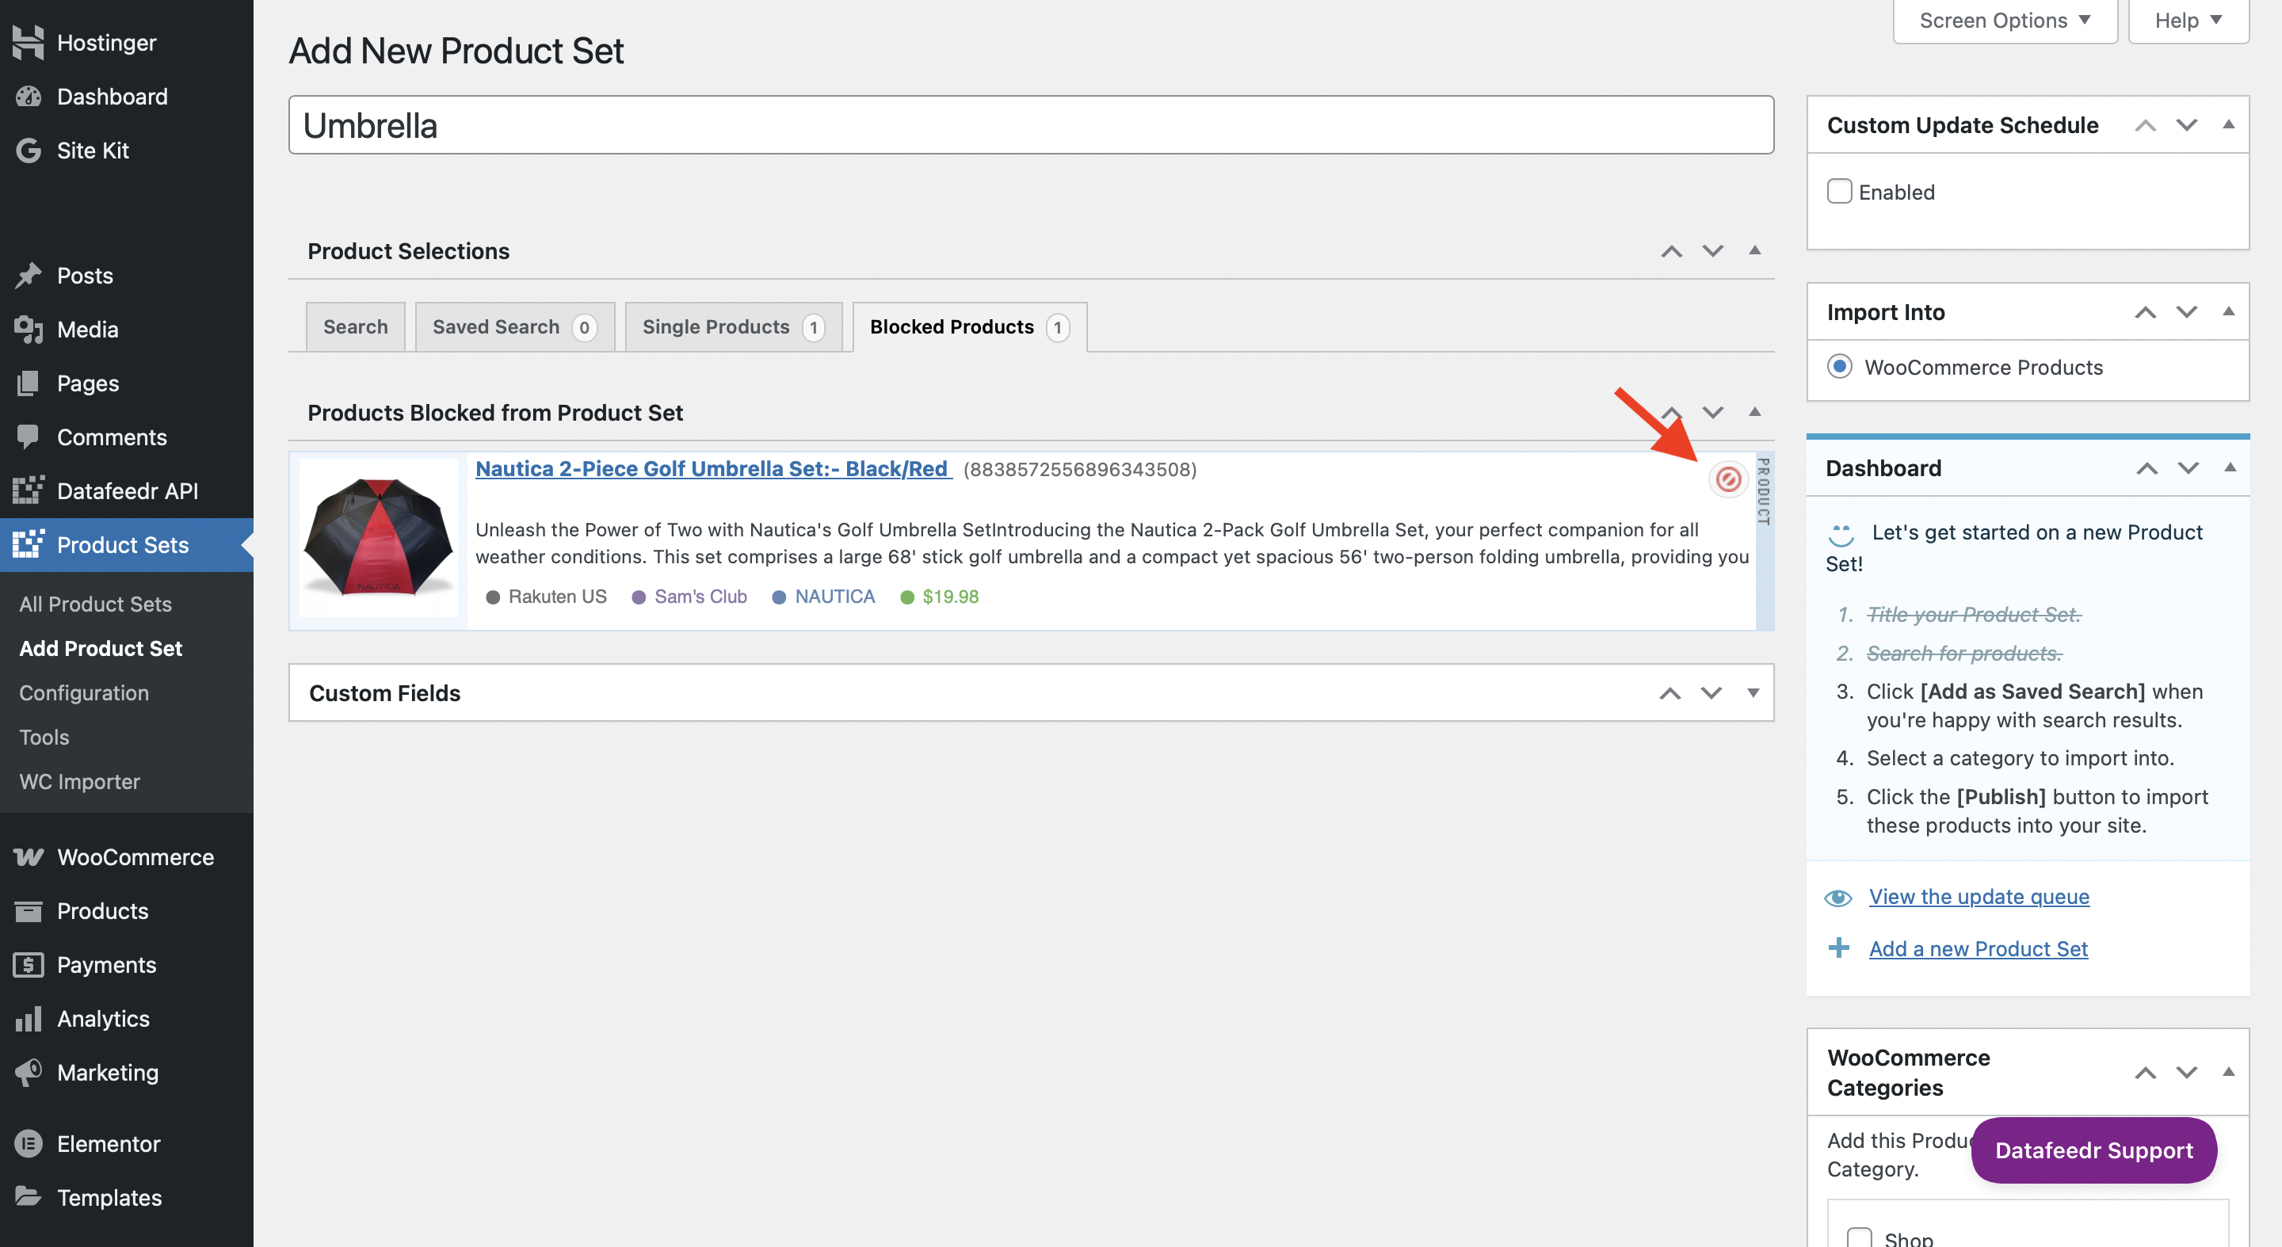
Task: Open Add Product Set submenu item
Action: click(x=101, y=648)
